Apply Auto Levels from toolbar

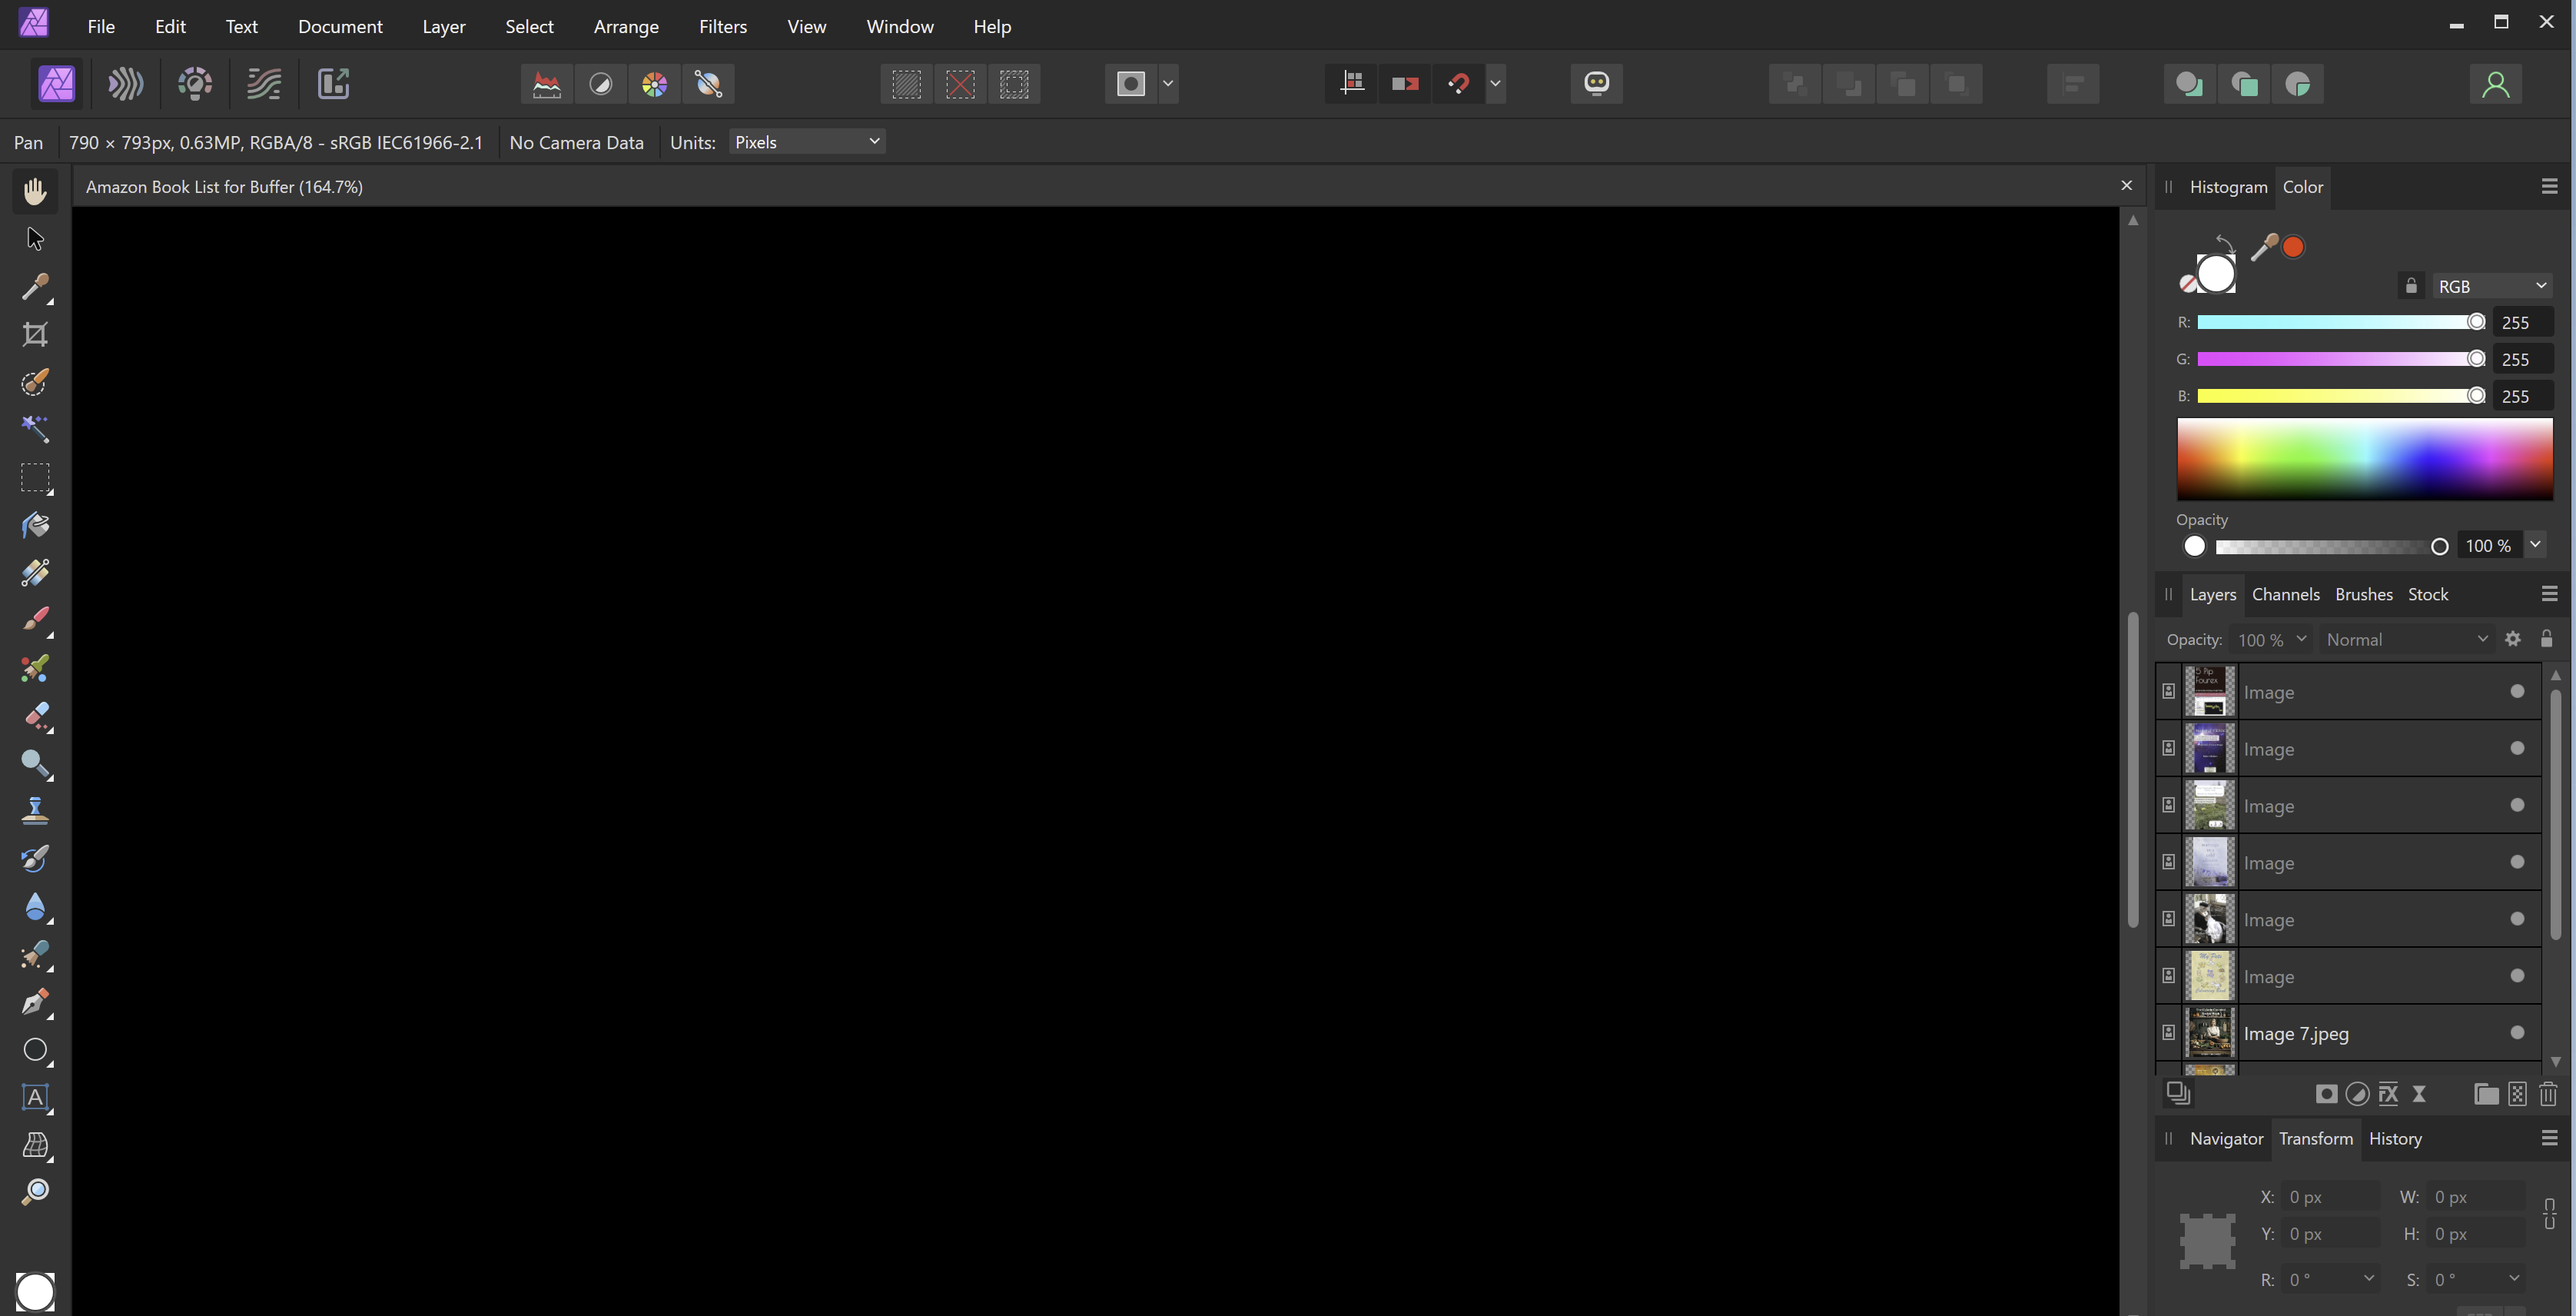[547, 84]
